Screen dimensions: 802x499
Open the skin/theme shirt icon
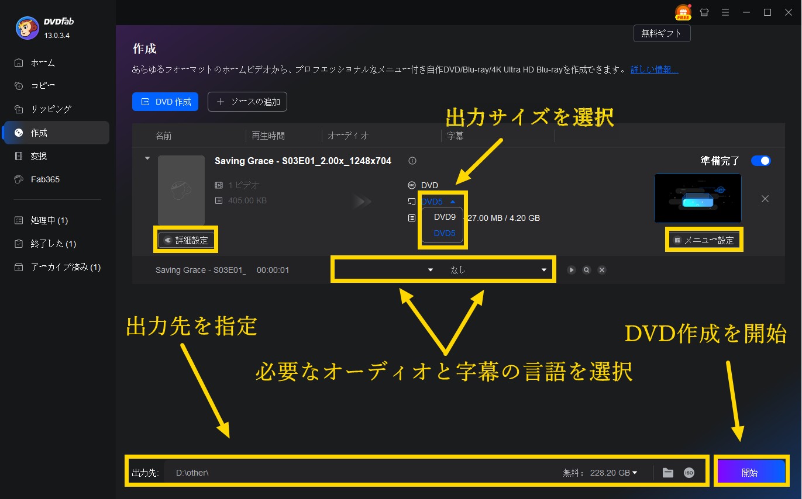[704, 12]
